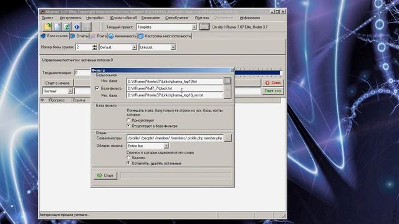Click the new document toolbar icon
This screenshot has width=399, height=224.
[x=57, y=27]
